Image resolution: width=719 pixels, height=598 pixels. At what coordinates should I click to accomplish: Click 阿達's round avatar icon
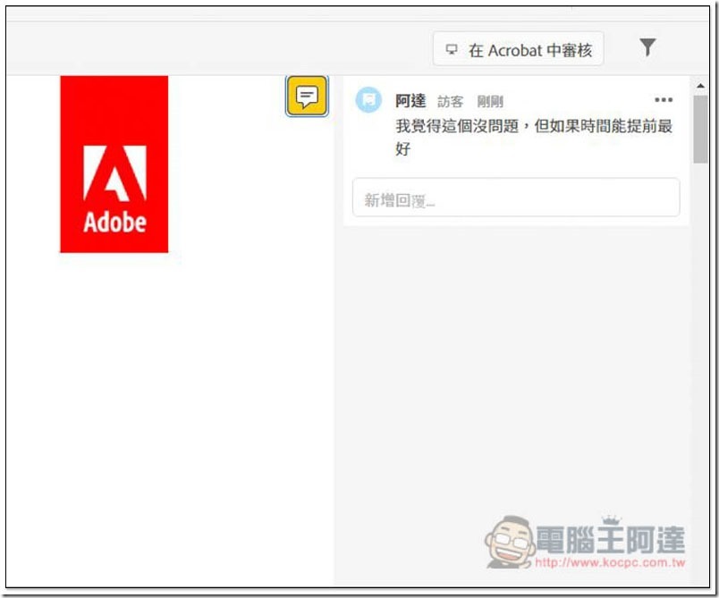coord(368,99)
